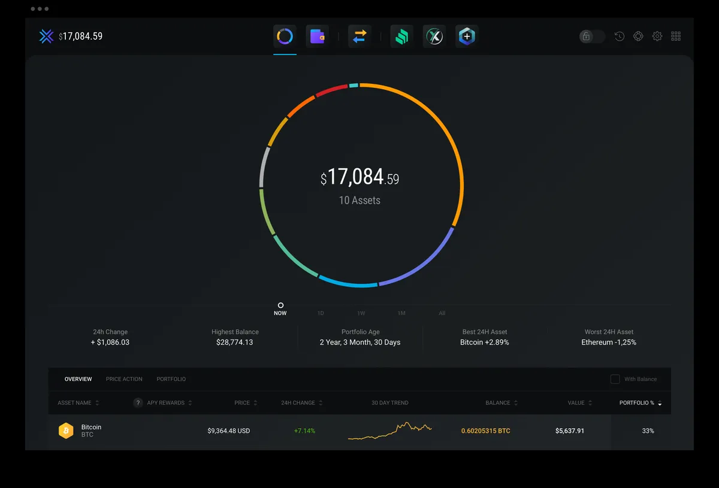This screenshot has height=488, width=719.
Task: Open the support lifebuoy icon
Action: click(x=638, y=37)
